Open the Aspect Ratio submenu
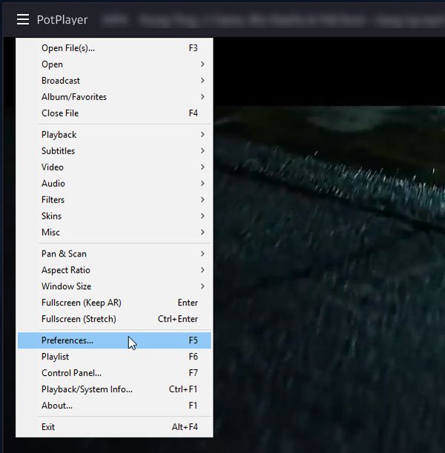445x453 pixels. (66, 271)
